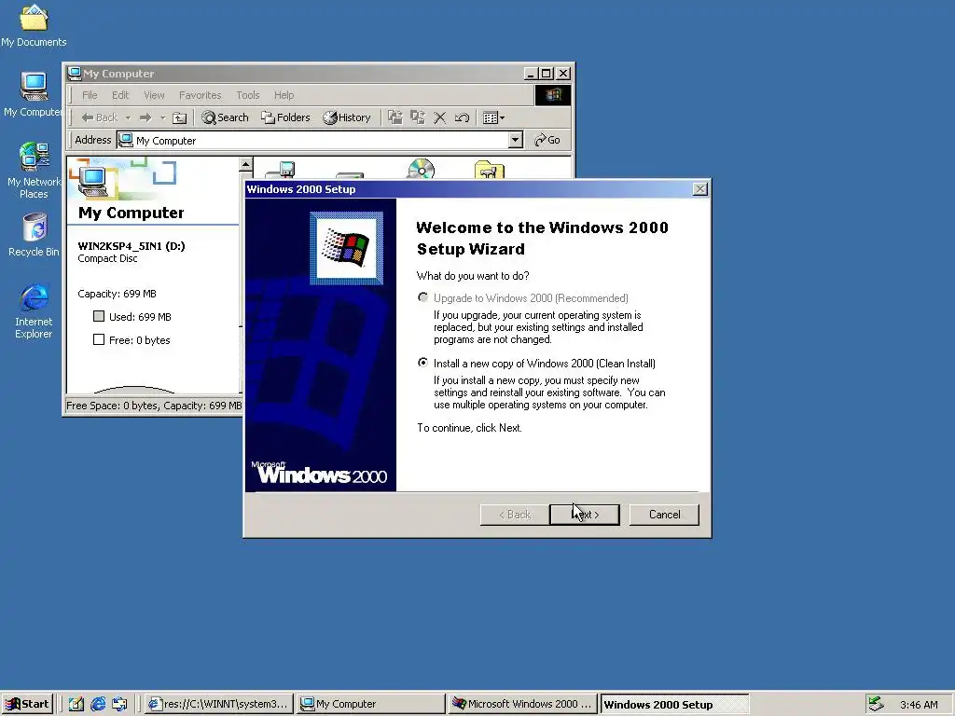
Task: Click the Delete (X) toolbar icon
Action: (440, 117)
